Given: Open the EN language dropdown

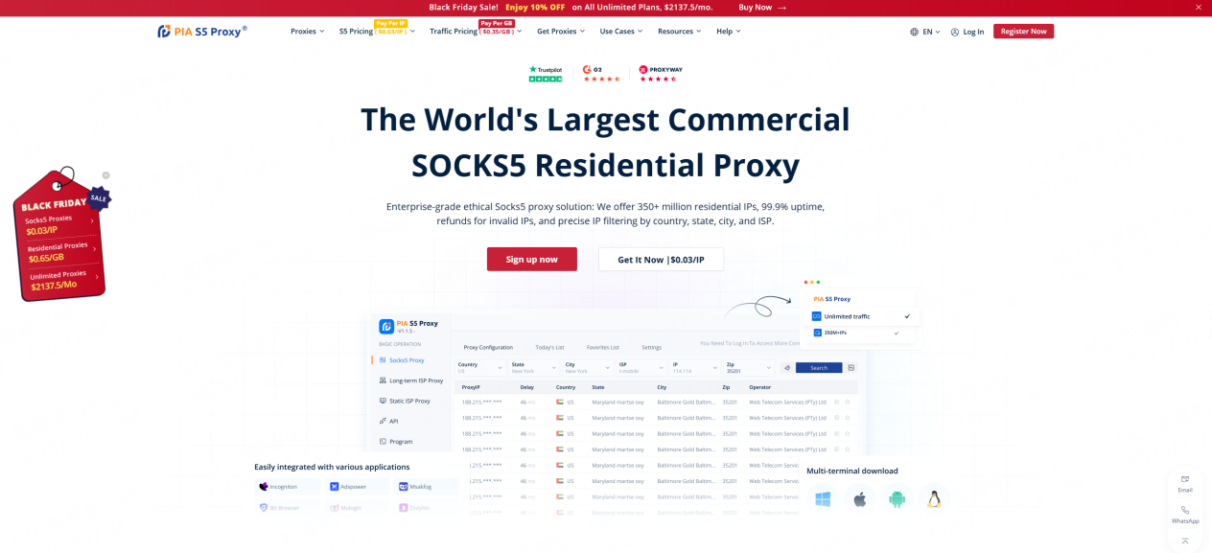Looking at the screenshot, I should 926,31.
